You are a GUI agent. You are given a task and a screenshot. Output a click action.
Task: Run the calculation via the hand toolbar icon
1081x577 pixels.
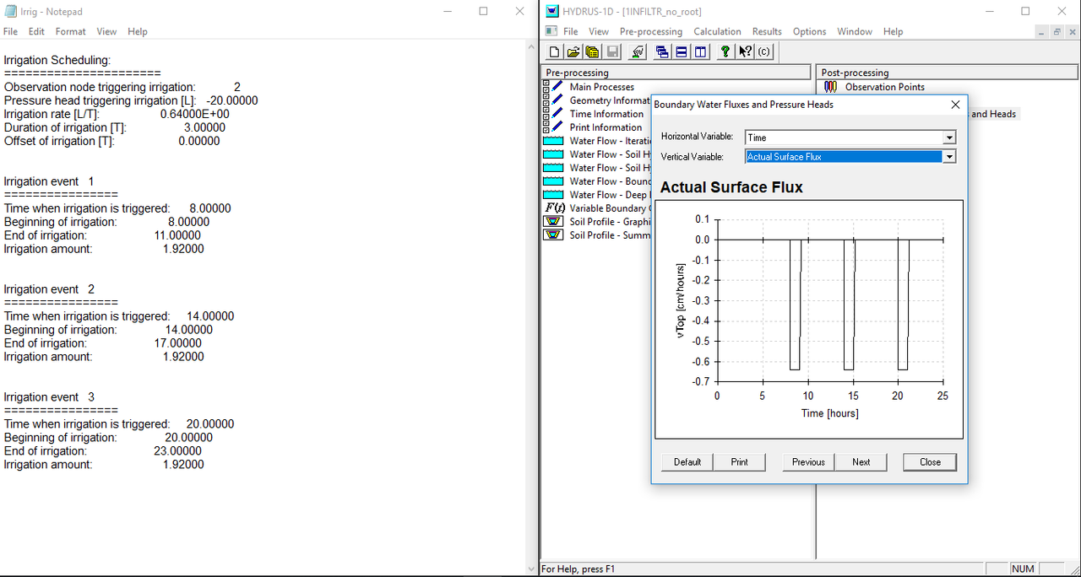tap(638, 51)
